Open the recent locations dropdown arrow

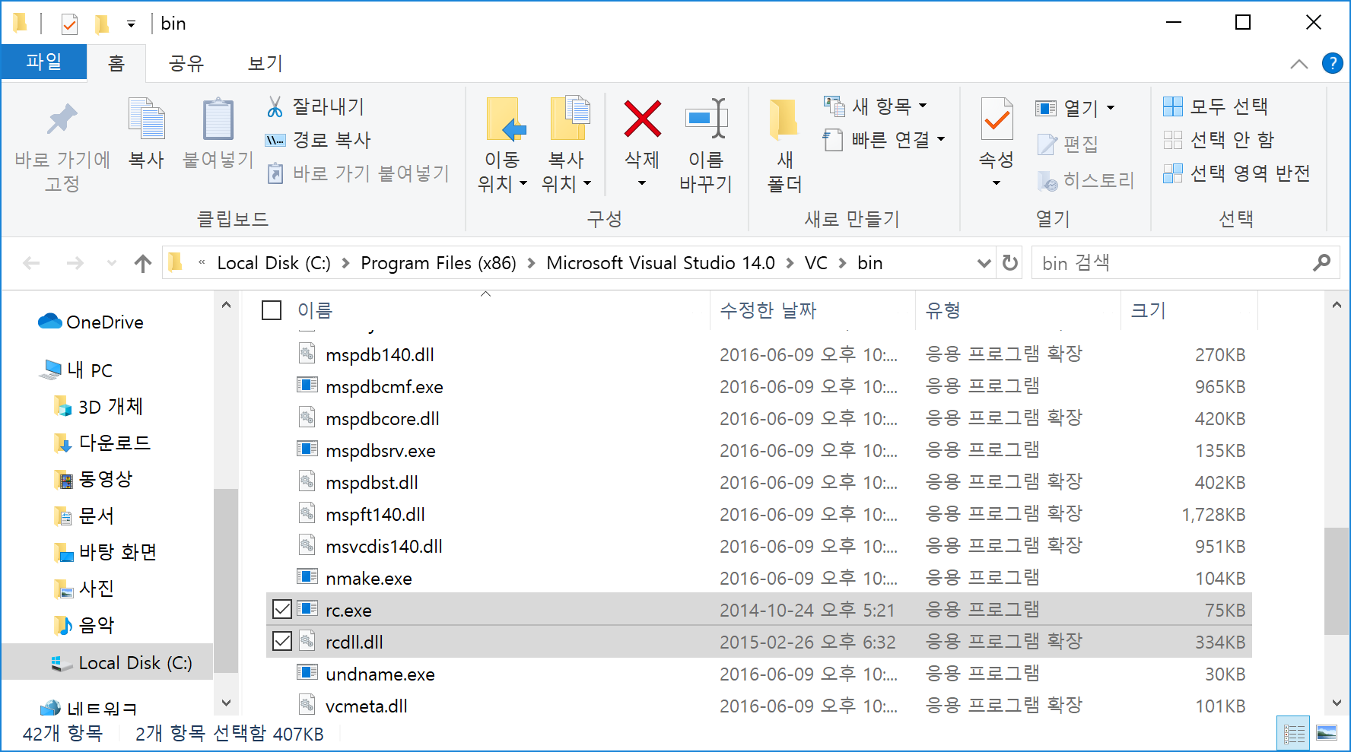pos(112,263)
